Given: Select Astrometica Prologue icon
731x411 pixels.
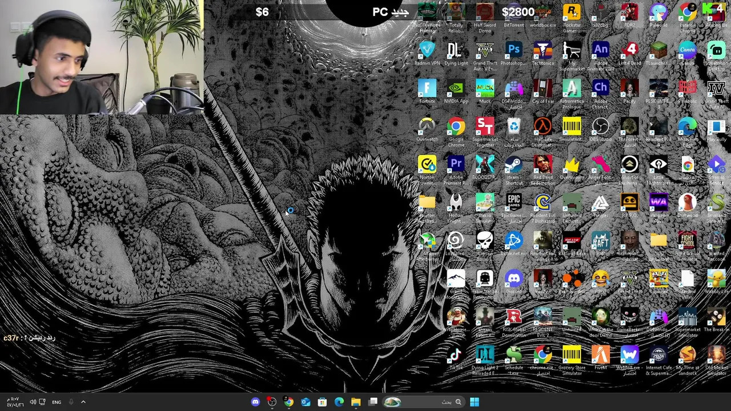Looking at the screenshot, I should click(x=572, y=94).
